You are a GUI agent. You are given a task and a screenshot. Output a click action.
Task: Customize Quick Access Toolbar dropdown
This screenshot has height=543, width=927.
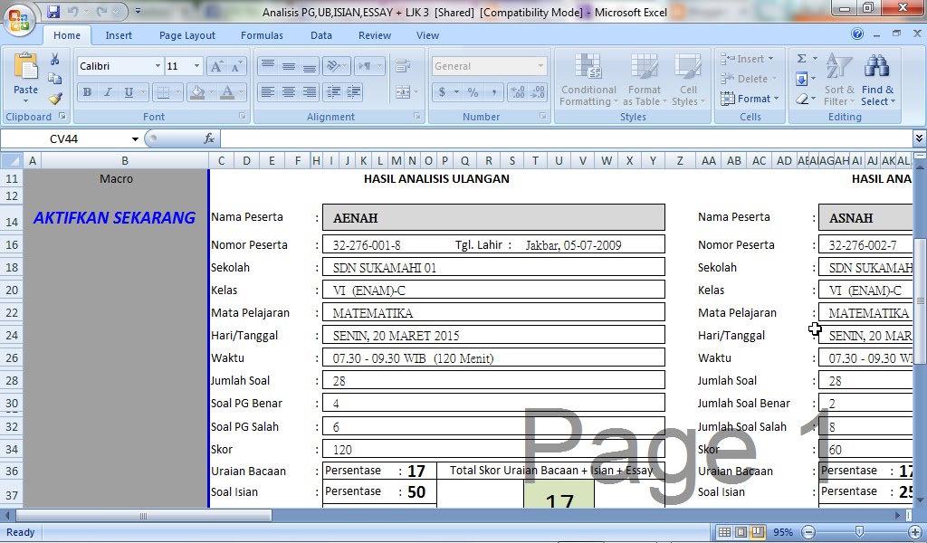[x=138, y=11]
